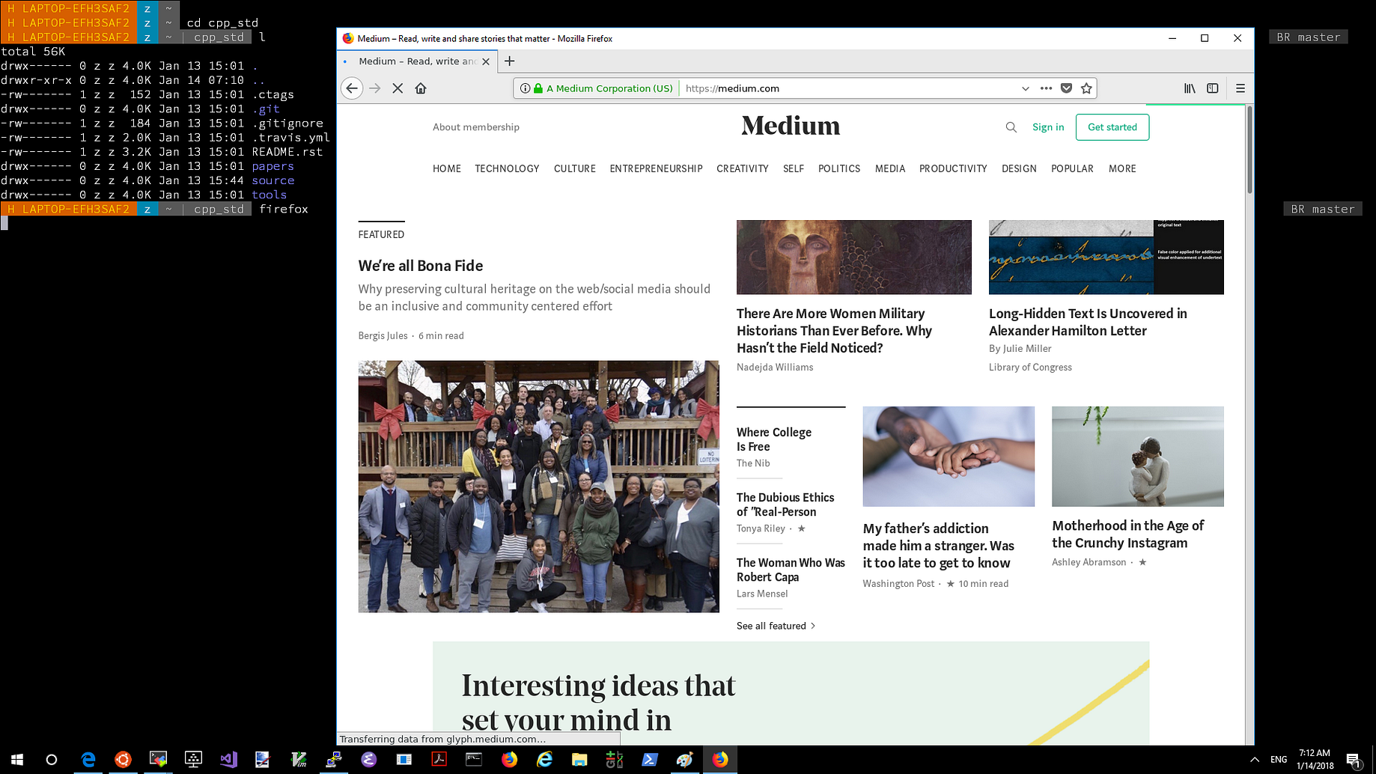Bookmark this page with the star
The image size is (1376, 774).
[1086, 88]
